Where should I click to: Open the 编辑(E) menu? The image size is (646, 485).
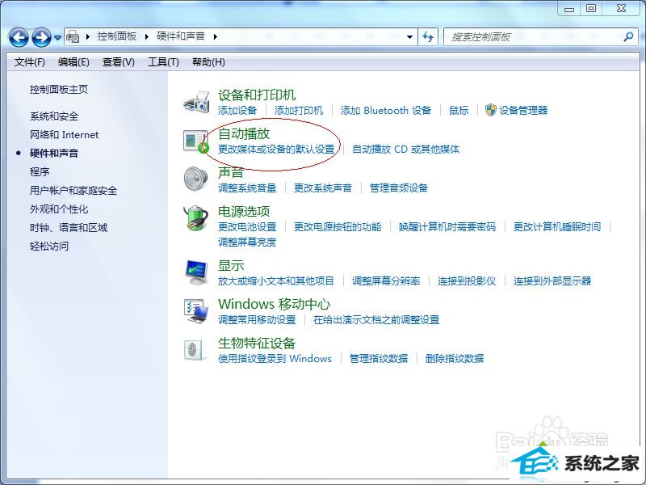click(x=73, y=62)
